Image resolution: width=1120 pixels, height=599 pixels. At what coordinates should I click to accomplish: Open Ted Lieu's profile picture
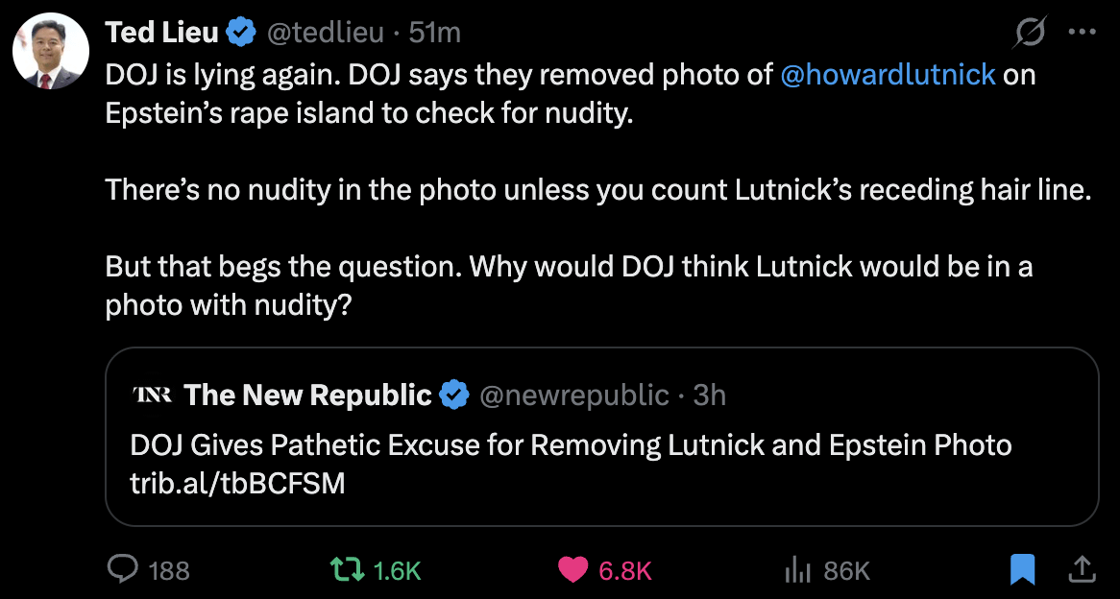pos(51,52)
